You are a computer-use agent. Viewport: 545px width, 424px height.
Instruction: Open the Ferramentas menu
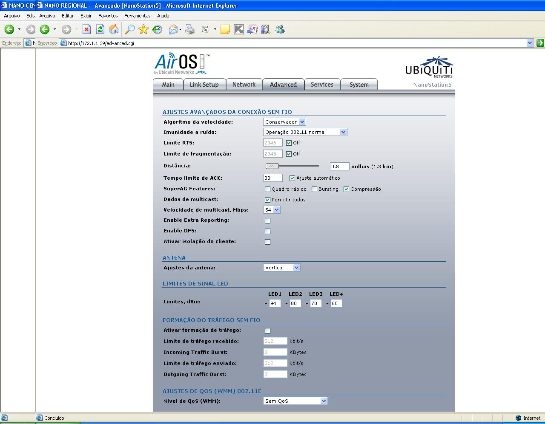[138, 16]
